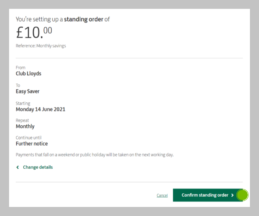Click the 'Club Lloyds' source account

coord(28,74)
